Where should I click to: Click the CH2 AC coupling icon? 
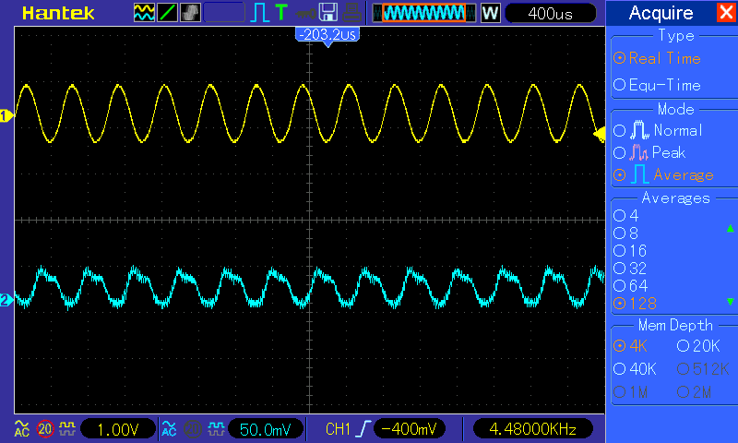pos(169,428)
